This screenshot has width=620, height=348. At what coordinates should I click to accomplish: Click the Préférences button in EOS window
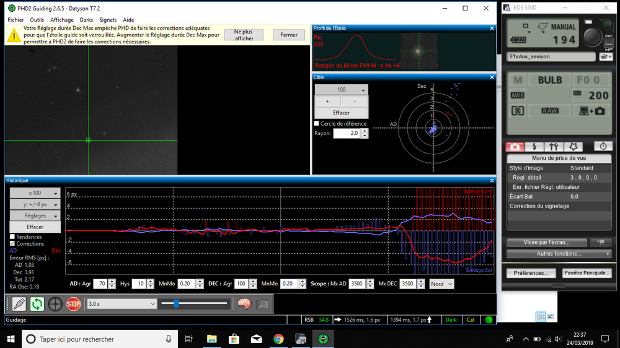530,273
